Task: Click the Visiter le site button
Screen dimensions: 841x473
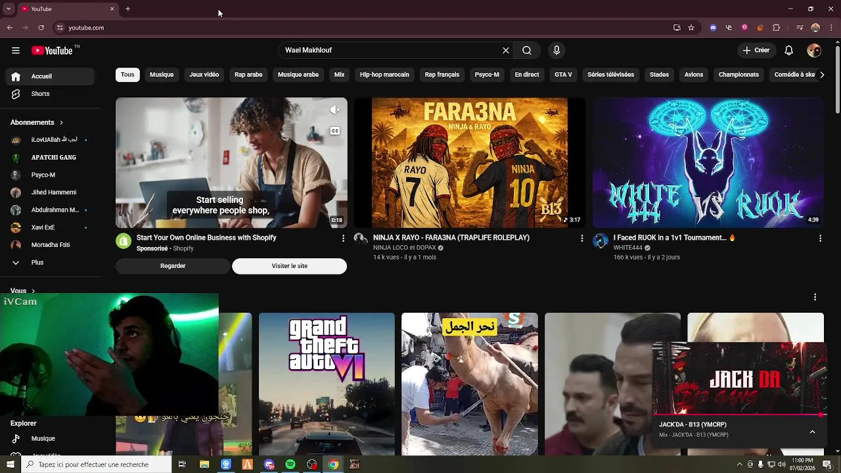Action: [289, 266]
